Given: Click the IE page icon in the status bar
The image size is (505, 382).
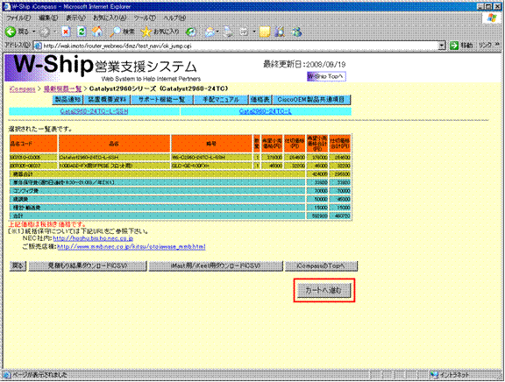Looking at the screenshot, I should click(7, 375).
